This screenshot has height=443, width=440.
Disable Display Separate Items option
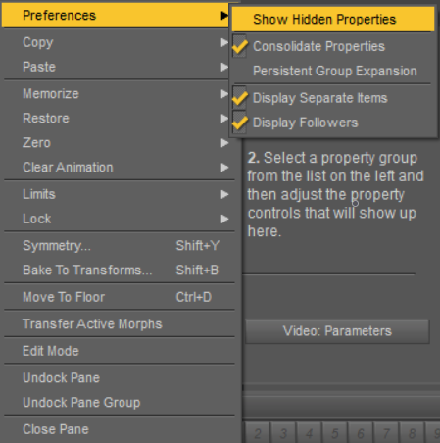tap(239, 98)
